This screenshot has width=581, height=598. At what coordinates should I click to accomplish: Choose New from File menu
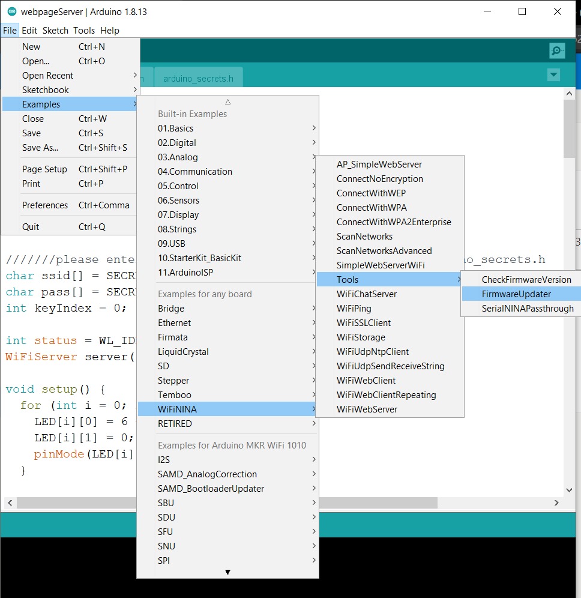click(70, 46)
